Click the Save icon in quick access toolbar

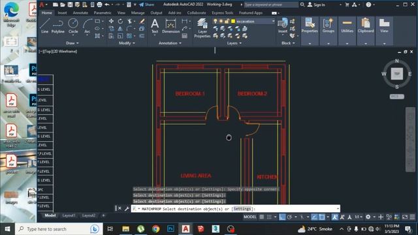pos(70,5)
